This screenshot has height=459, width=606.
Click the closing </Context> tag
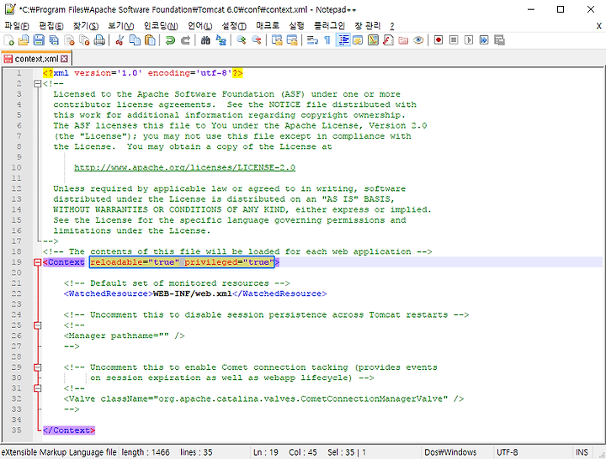(x=69, y=430)
